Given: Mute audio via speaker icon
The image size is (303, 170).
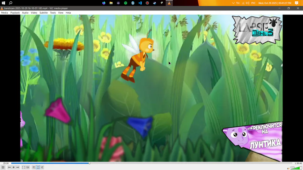Looking at the screenshot, I should 288,168.
